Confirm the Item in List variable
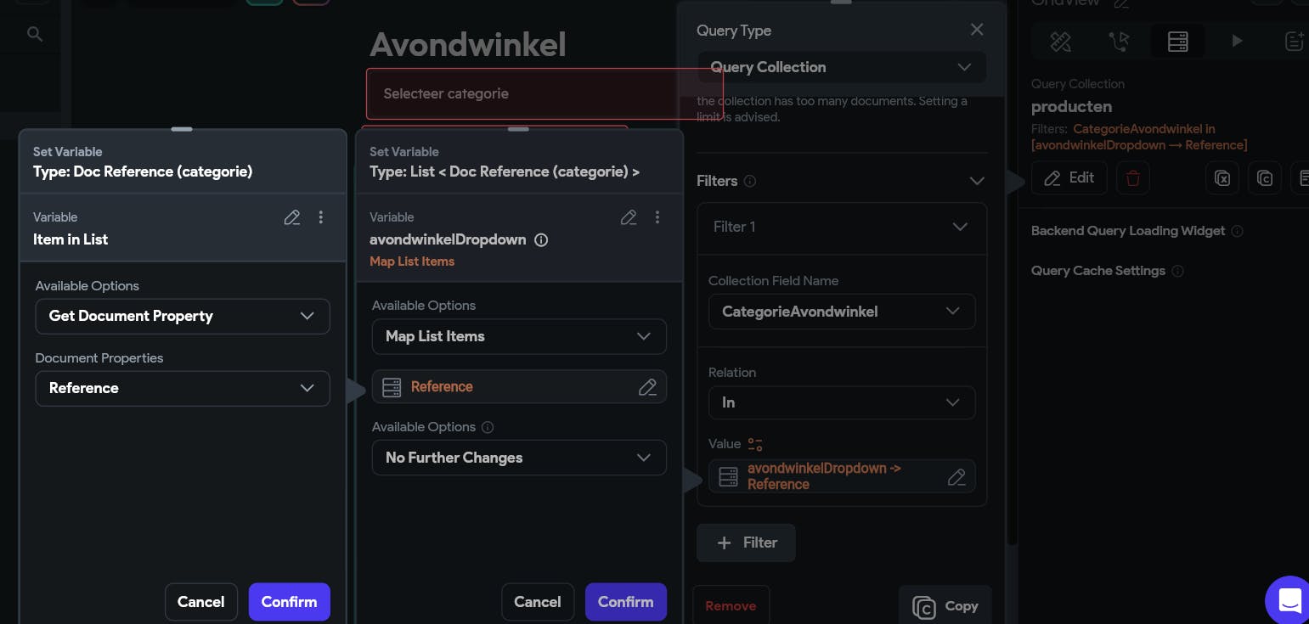This screenshot has height=624, width=1309. 289,602
